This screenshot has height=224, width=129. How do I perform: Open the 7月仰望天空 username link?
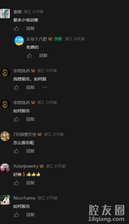[25, 134]
